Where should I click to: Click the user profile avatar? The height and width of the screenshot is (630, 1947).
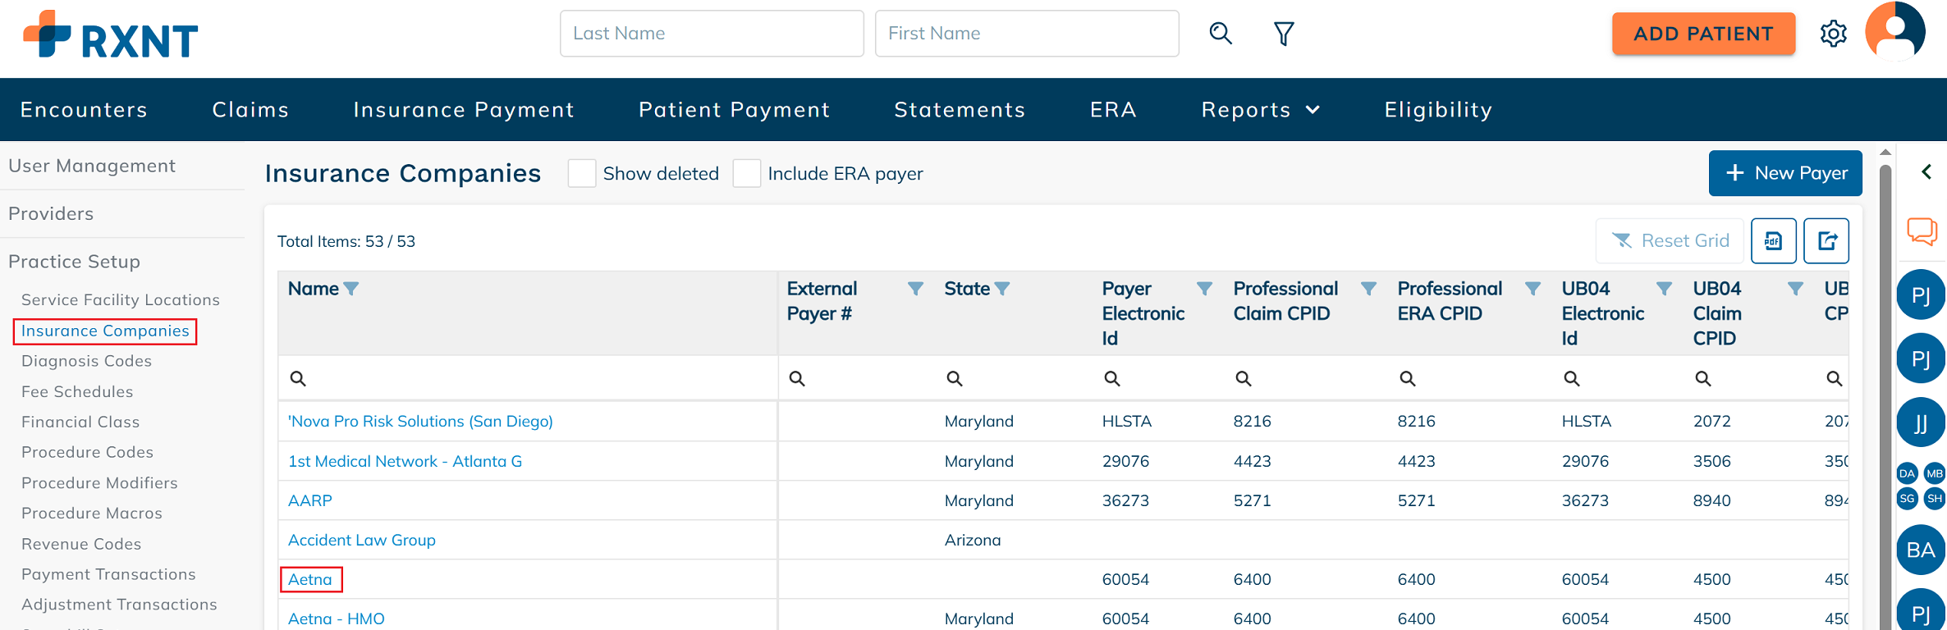(1894, 32)
